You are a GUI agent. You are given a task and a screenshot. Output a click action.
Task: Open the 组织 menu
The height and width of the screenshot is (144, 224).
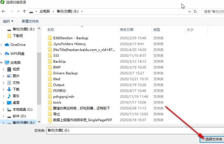tap(8, 21)
